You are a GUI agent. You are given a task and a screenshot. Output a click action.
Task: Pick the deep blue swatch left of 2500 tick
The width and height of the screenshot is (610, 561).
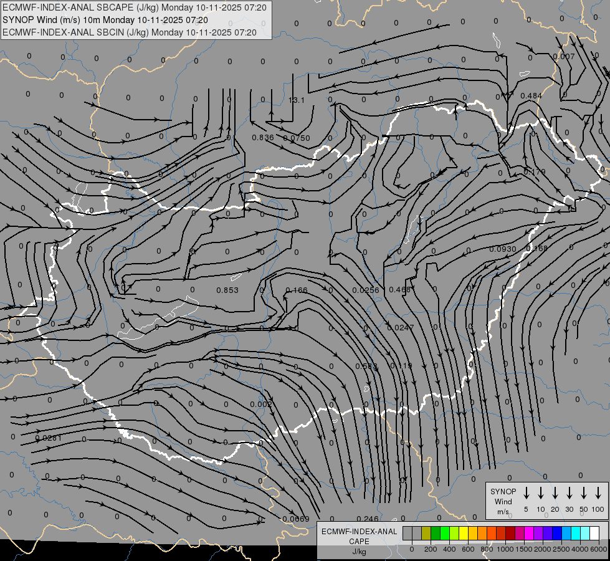[x=556, y=533]
